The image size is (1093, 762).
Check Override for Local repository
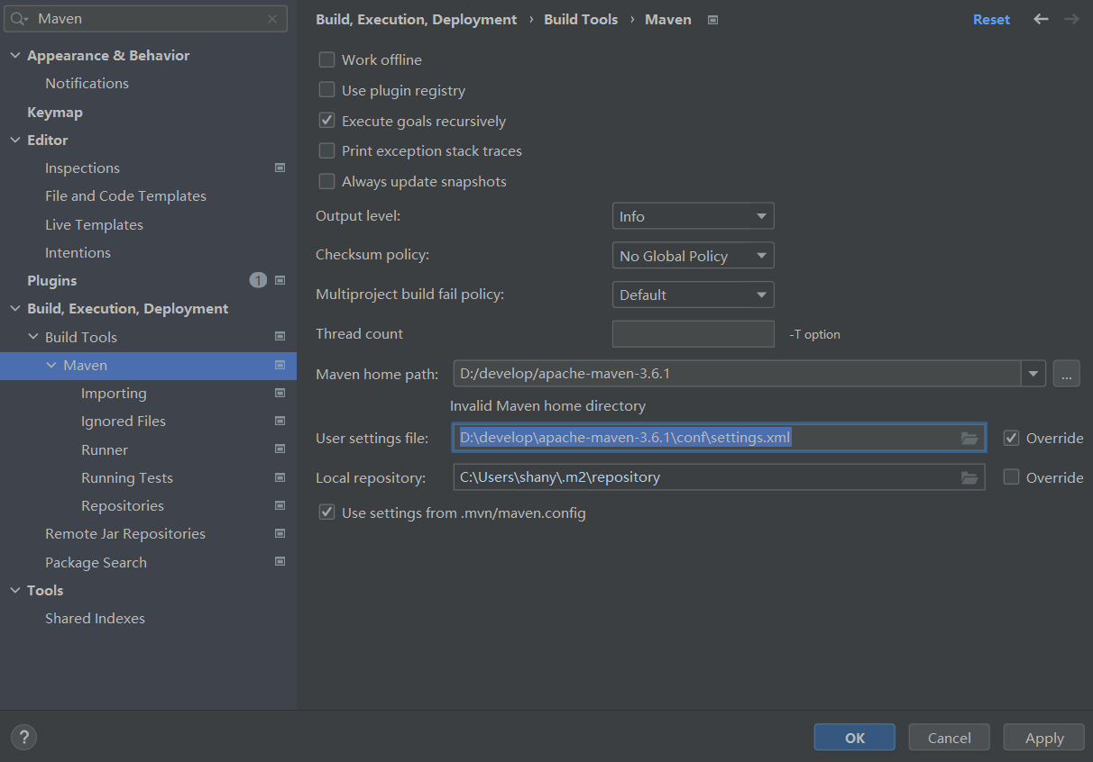point(1011,477)
